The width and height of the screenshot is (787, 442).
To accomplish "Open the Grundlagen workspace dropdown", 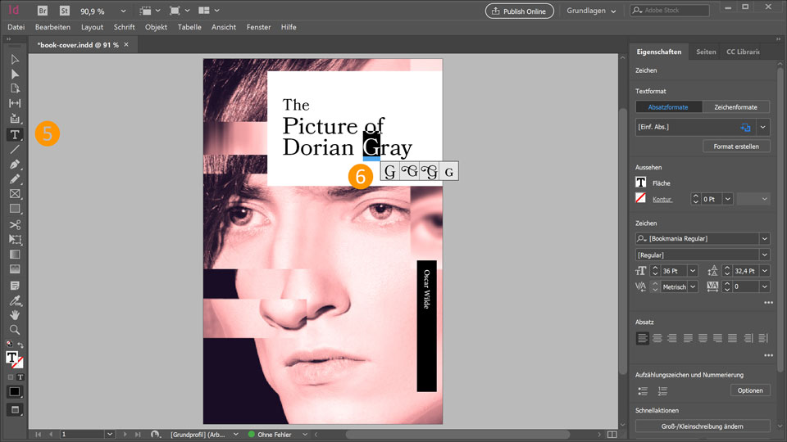I will click(x=591, y=11).
